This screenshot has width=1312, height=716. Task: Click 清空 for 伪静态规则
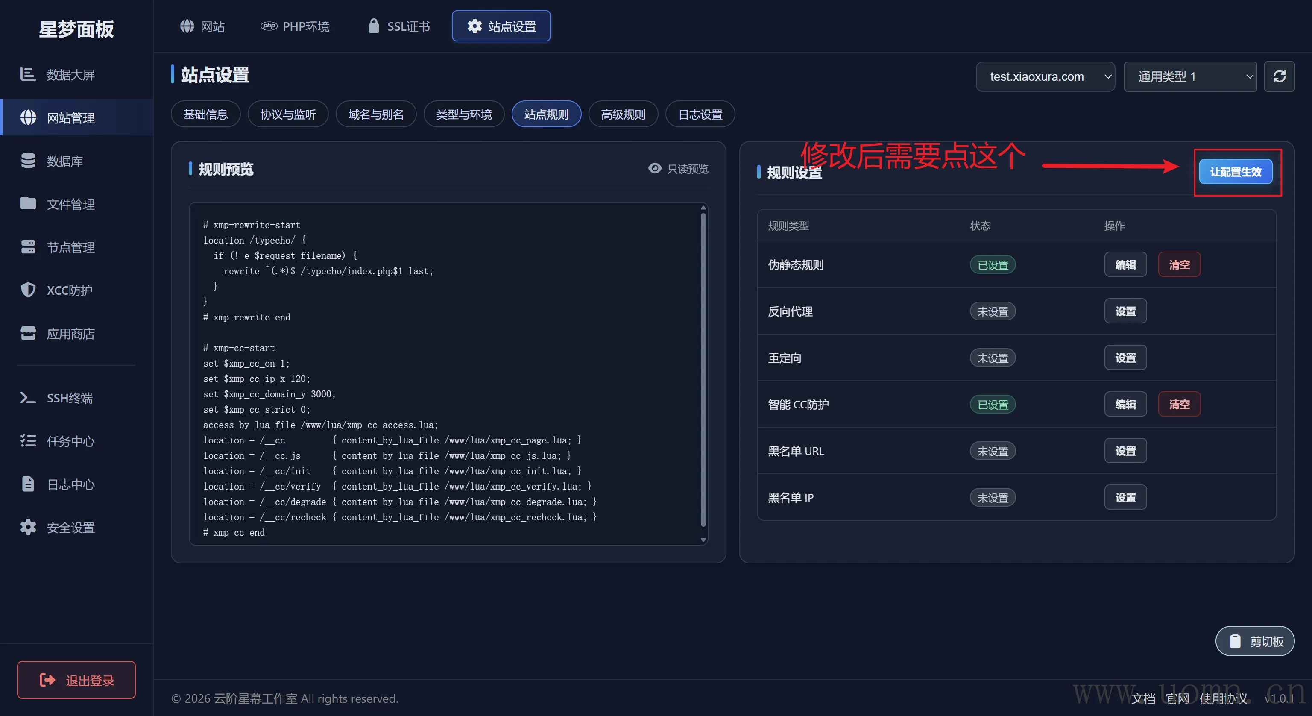tap(1179, 264)
